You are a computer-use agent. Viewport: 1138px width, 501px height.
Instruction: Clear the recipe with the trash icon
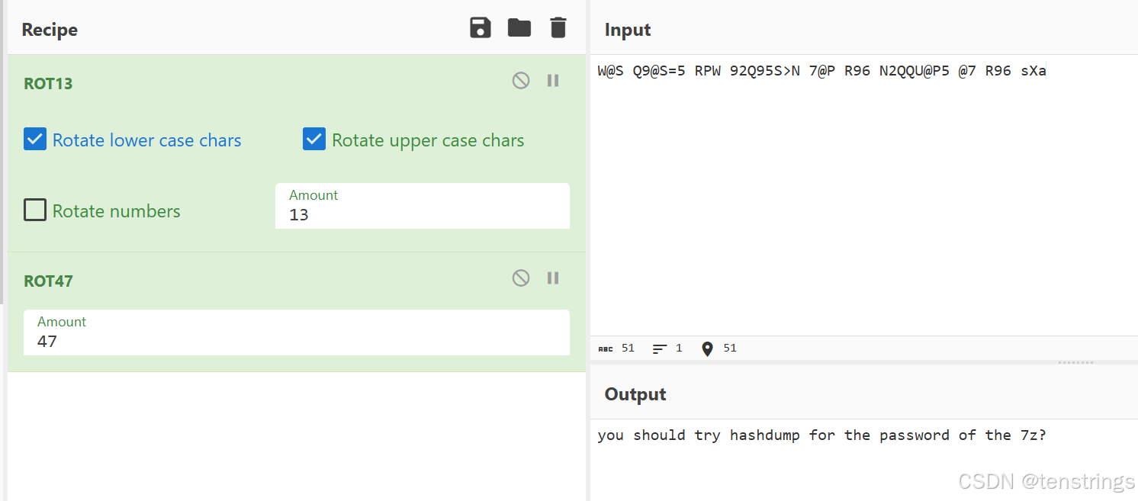[x=558, y=28]
